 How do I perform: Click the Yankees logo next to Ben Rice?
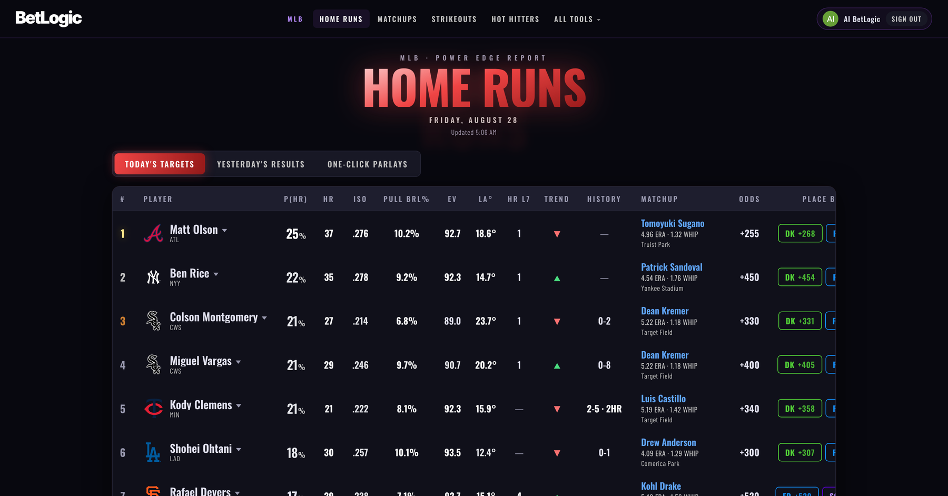point(153,277)
